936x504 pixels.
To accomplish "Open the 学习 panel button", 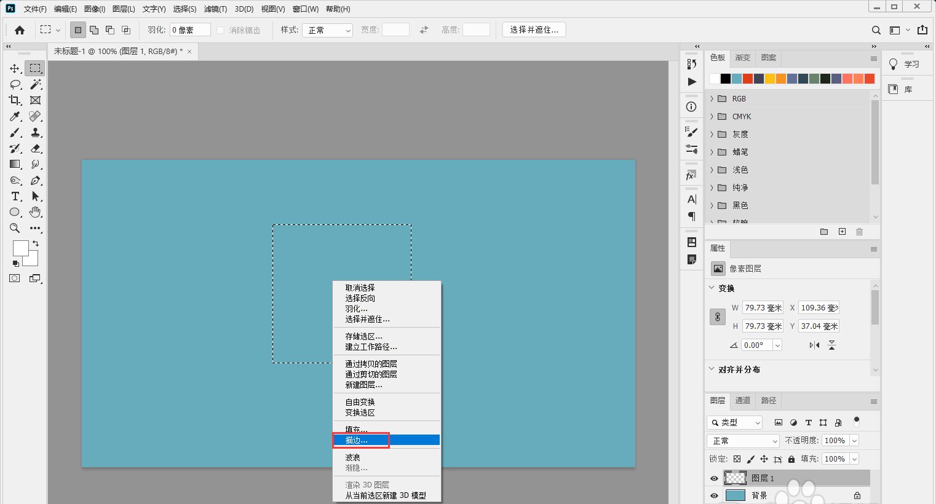I will 905,64.
